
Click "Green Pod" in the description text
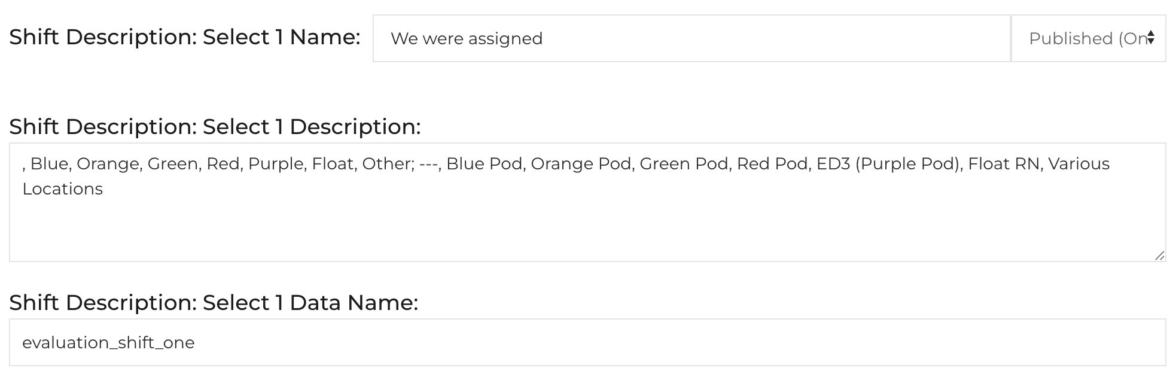click(684, 164)
